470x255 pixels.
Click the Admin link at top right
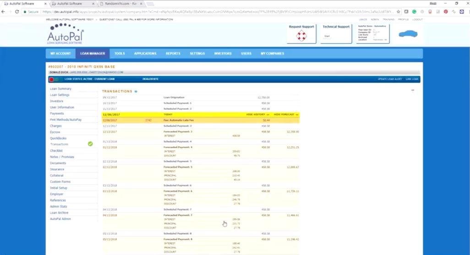pyautogui.click(x=375, y=20)
